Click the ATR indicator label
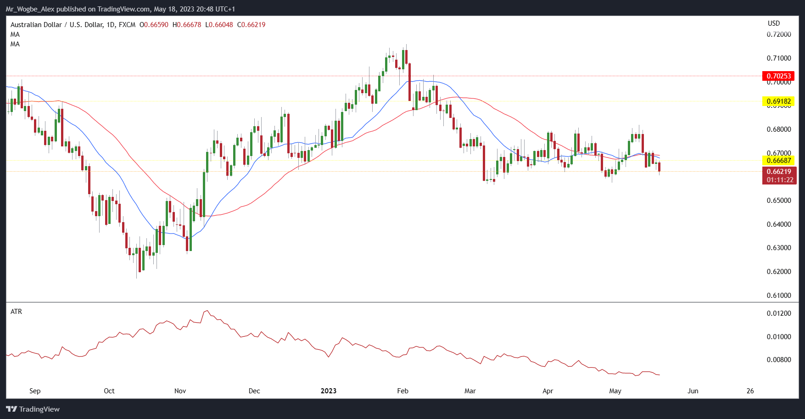The width and height of the screenshot is (805, 419). point(16,312)
